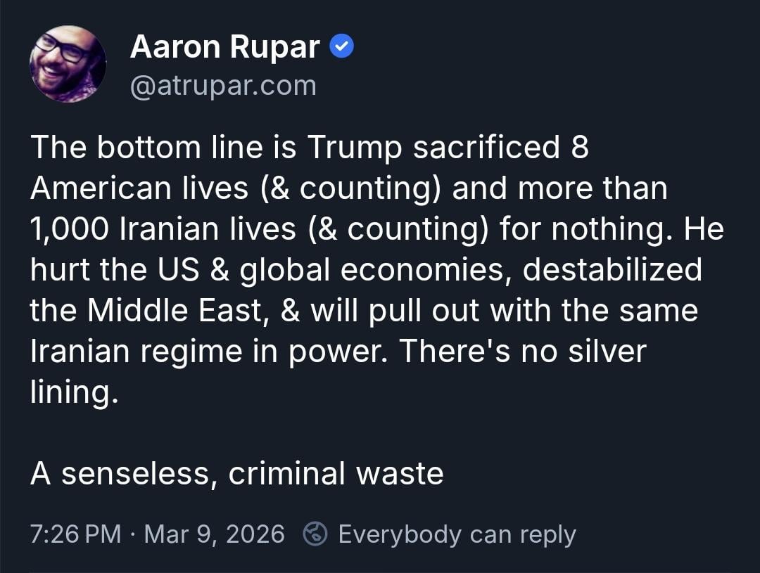
Task: Click the 7:26 PM timestamp
Action: pyautogui.click(x=76, y=534)
